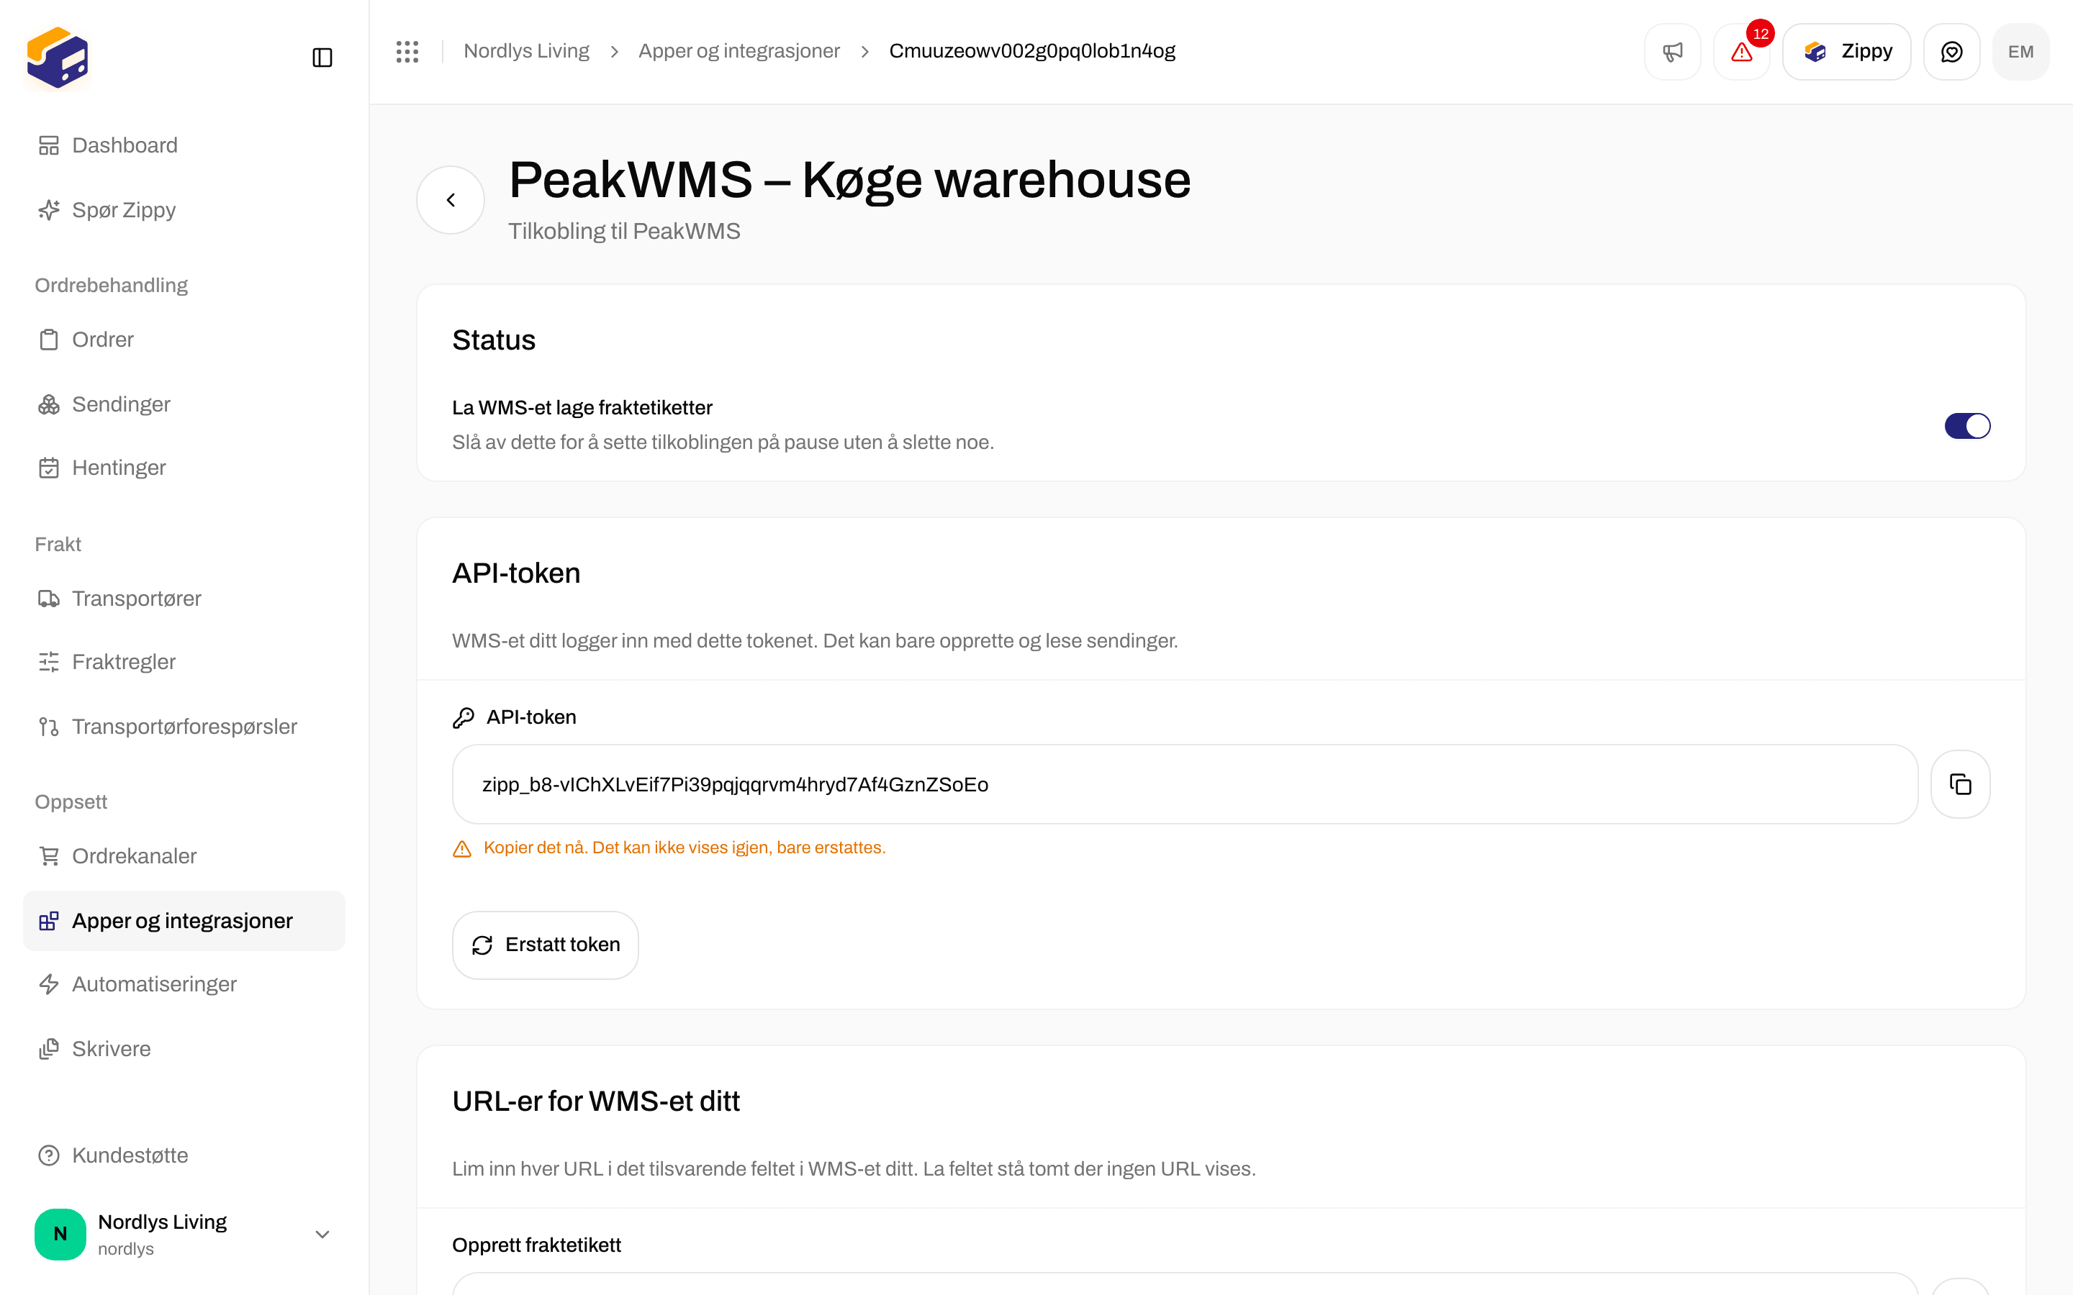Open Kundestøtte help
Image resolution: width=2073 pixels, height=1295 pixels.
[184, 1155]
